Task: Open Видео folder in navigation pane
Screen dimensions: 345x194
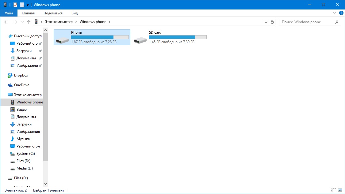Action: tap(21, 110)
